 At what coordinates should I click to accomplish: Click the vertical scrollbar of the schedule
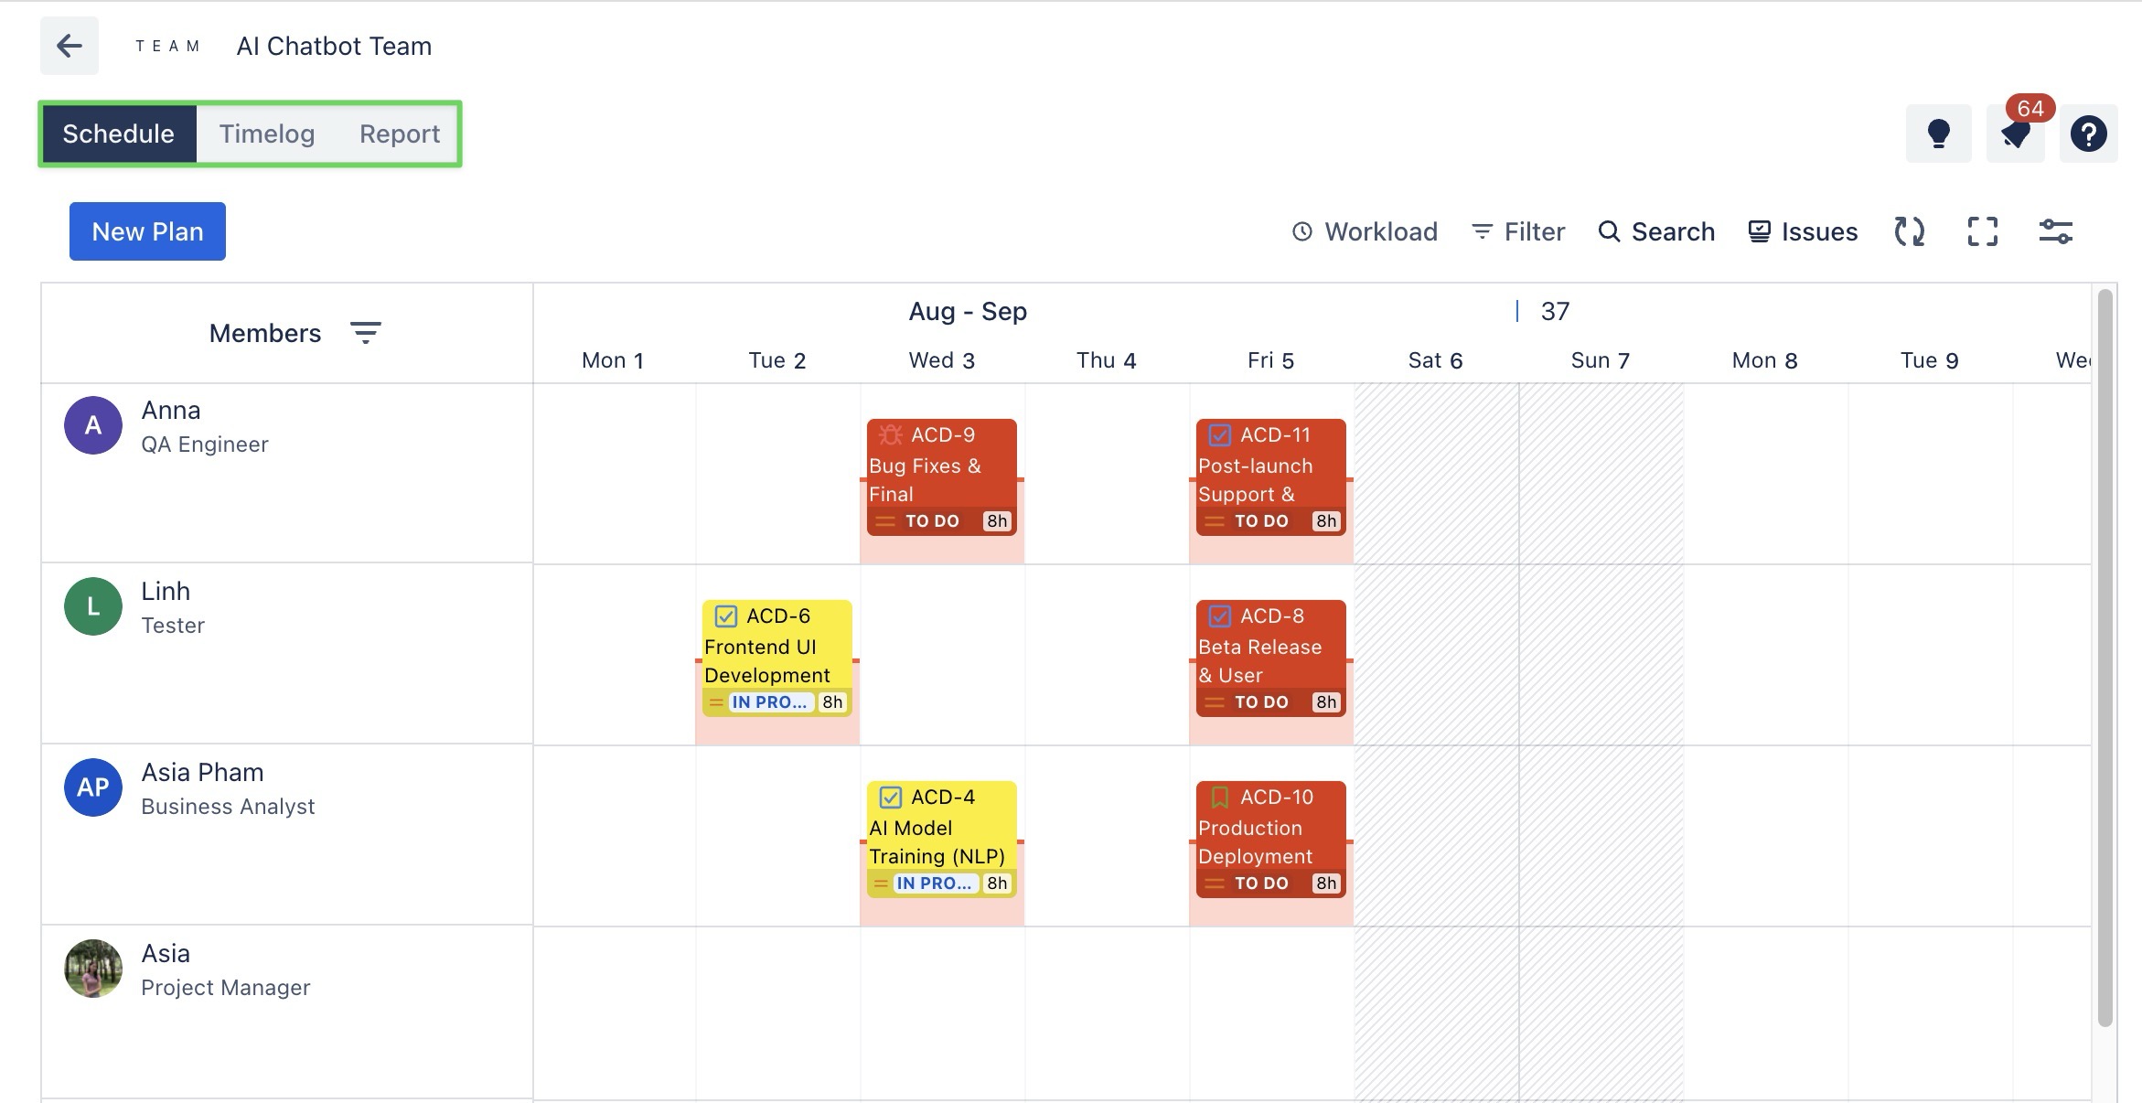pos(2105,659)
